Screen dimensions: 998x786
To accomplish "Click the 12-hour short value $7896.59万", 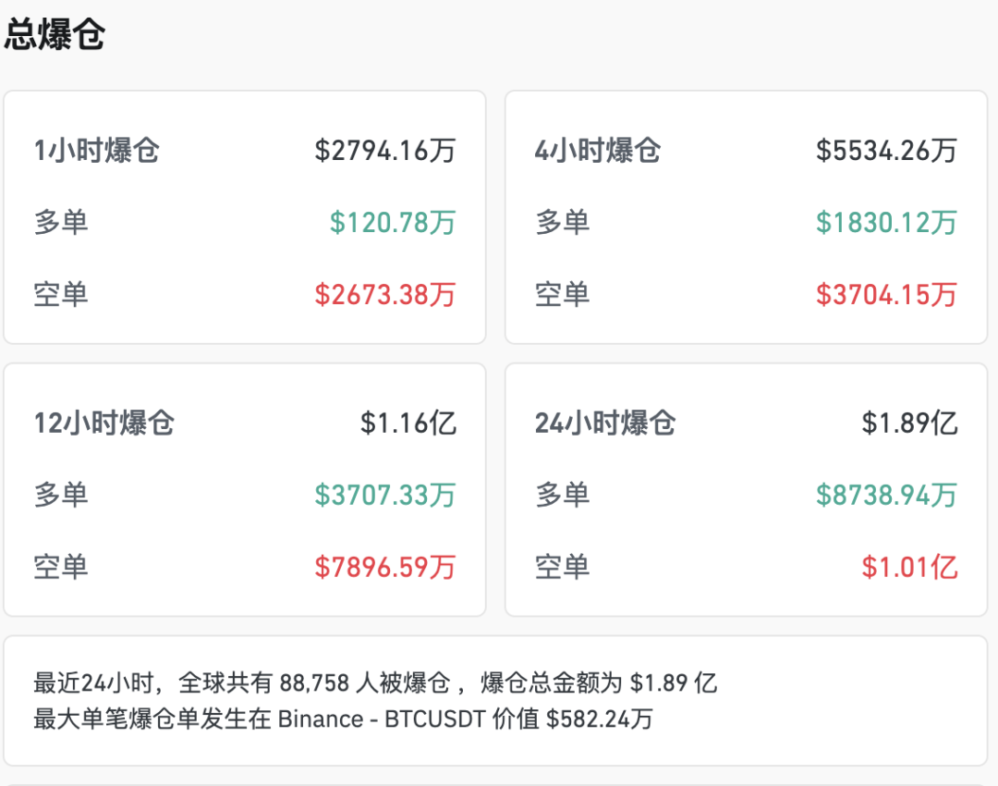I will click(385, 567).
